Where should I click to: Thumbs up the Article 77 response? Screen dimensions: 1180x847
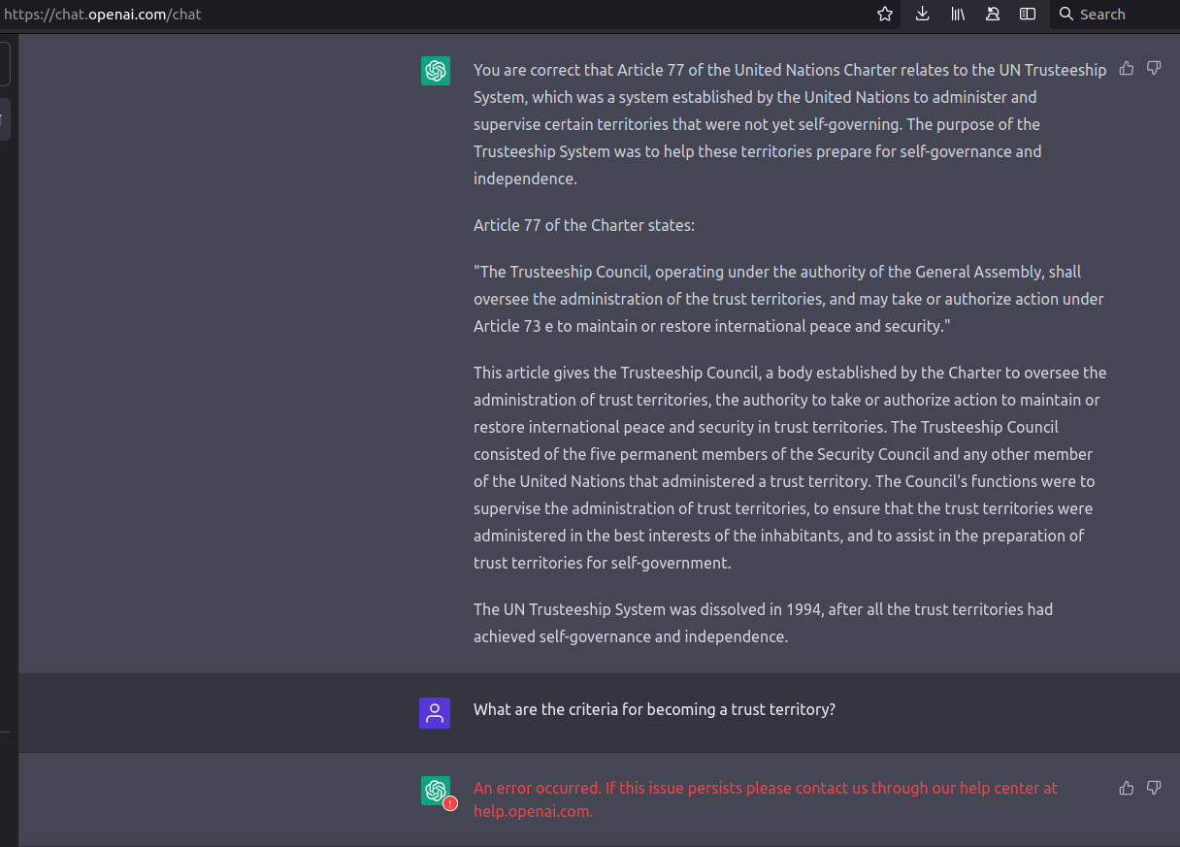[1127, 68]
